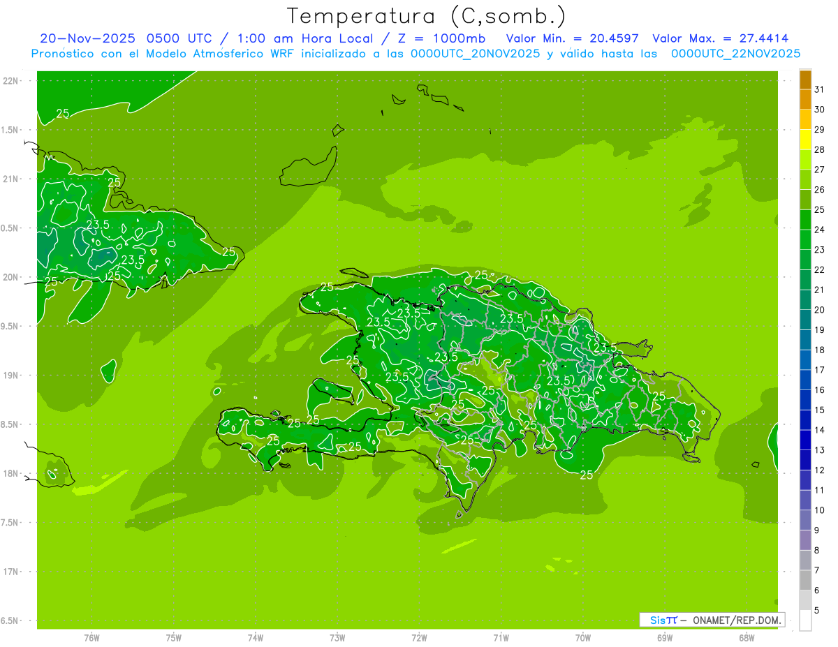This screenshot has width=838, height=647.
Task: Click the 30 value on the color scale
Action: [820, 110]
